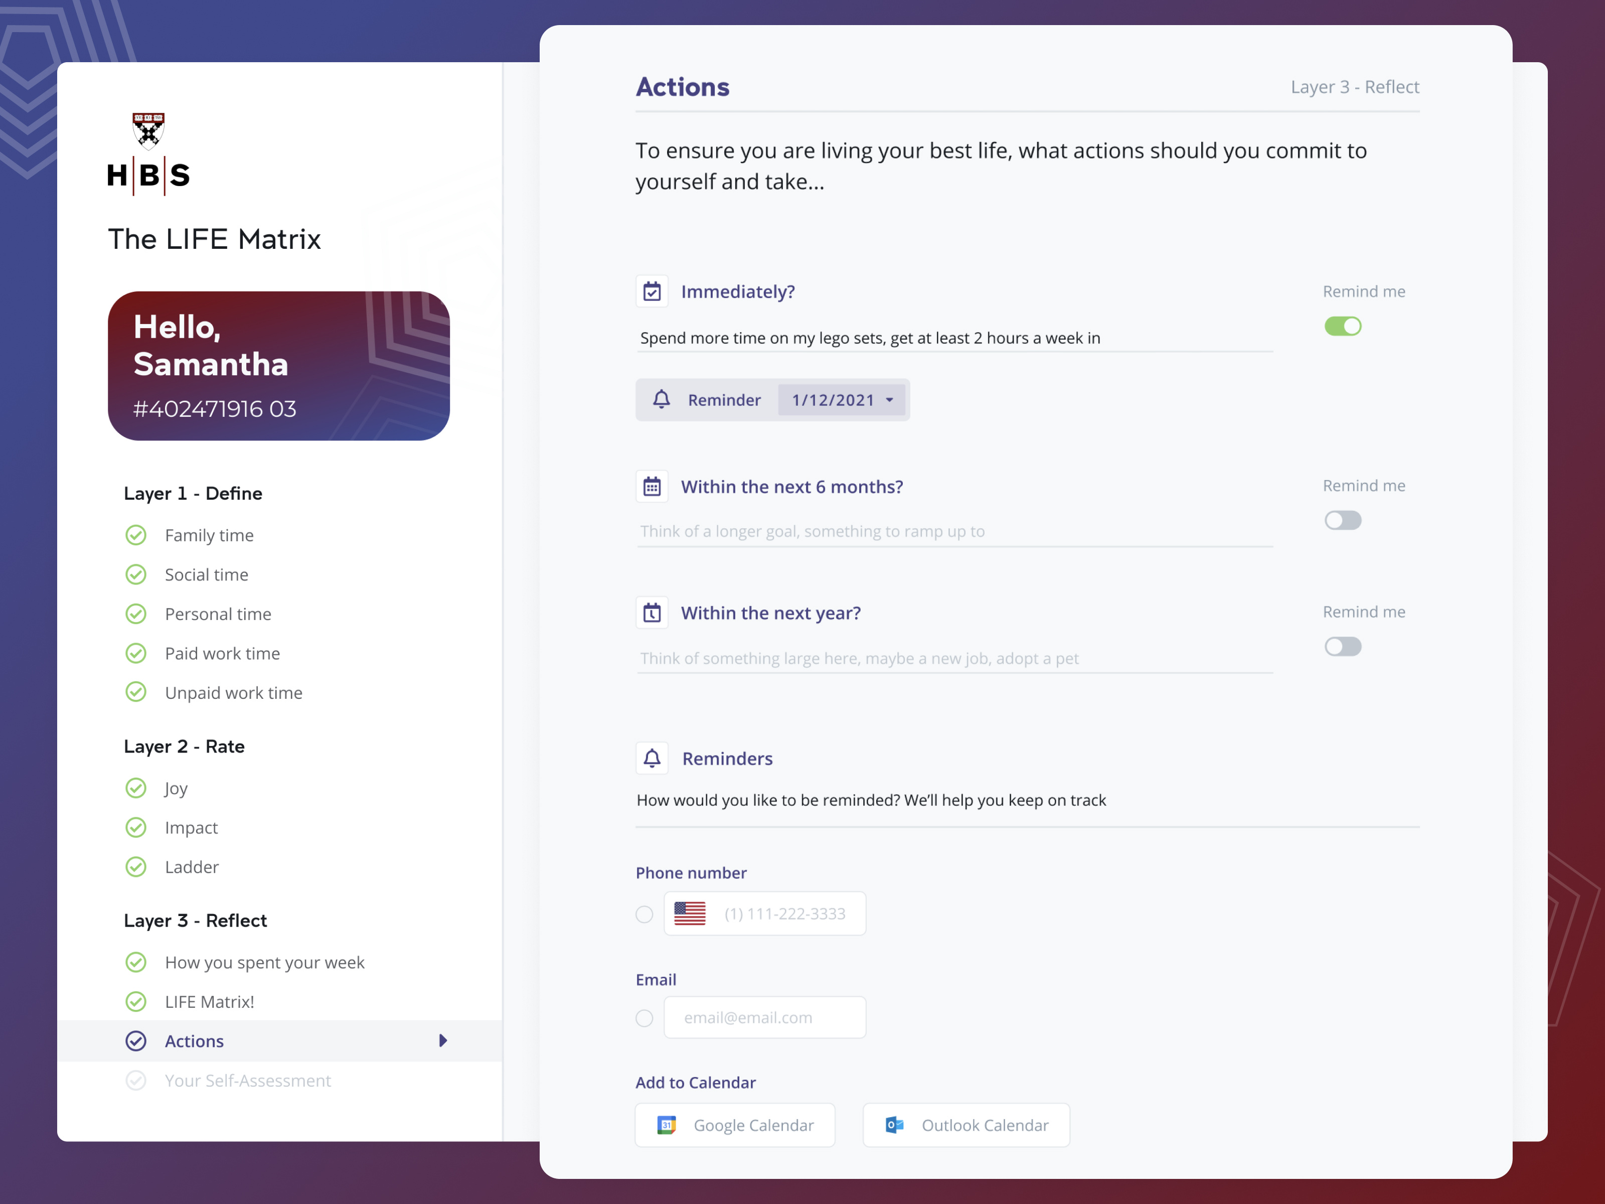Click the arrow next to Actions item
This screenshot has height=1204, width=1605.
[442, 1041]
